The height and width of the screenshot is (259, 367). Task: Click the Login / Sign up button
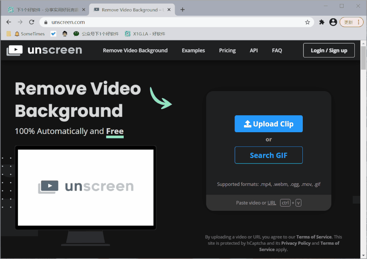(x=329, y=50)
